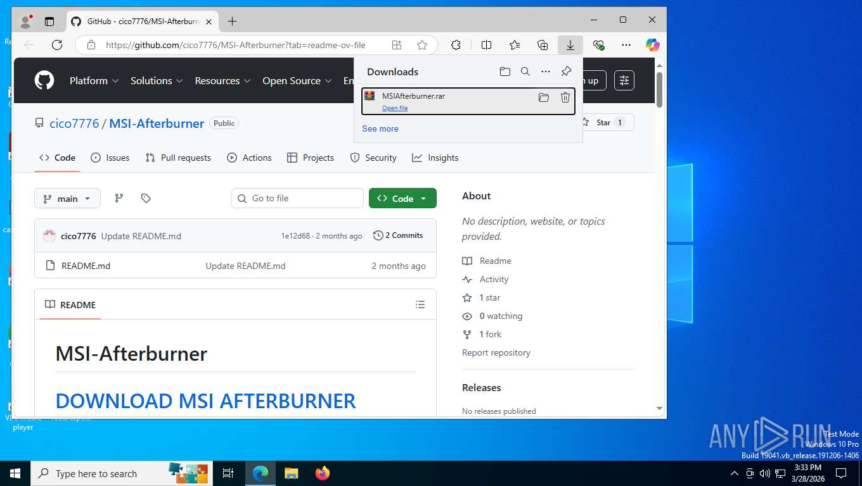Screen dimensions: 862x486
Task: Open the address bar apps icon
Action: [x=397, y=45]
